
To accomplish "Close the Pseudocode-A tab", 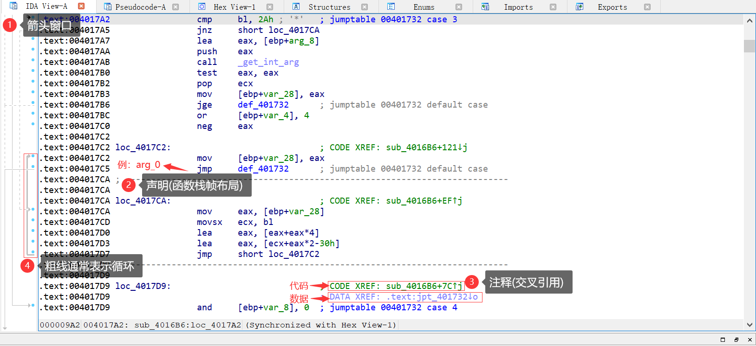I will pos(176,7).
